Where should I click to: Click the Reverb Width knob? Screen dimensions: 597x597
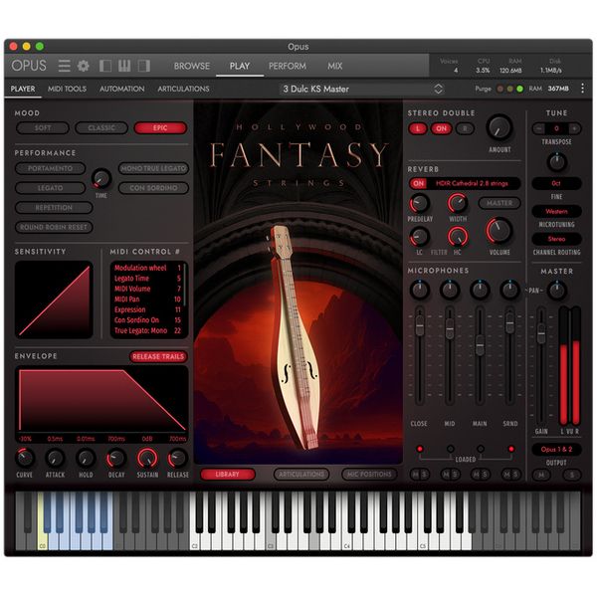tap(458, 203)
